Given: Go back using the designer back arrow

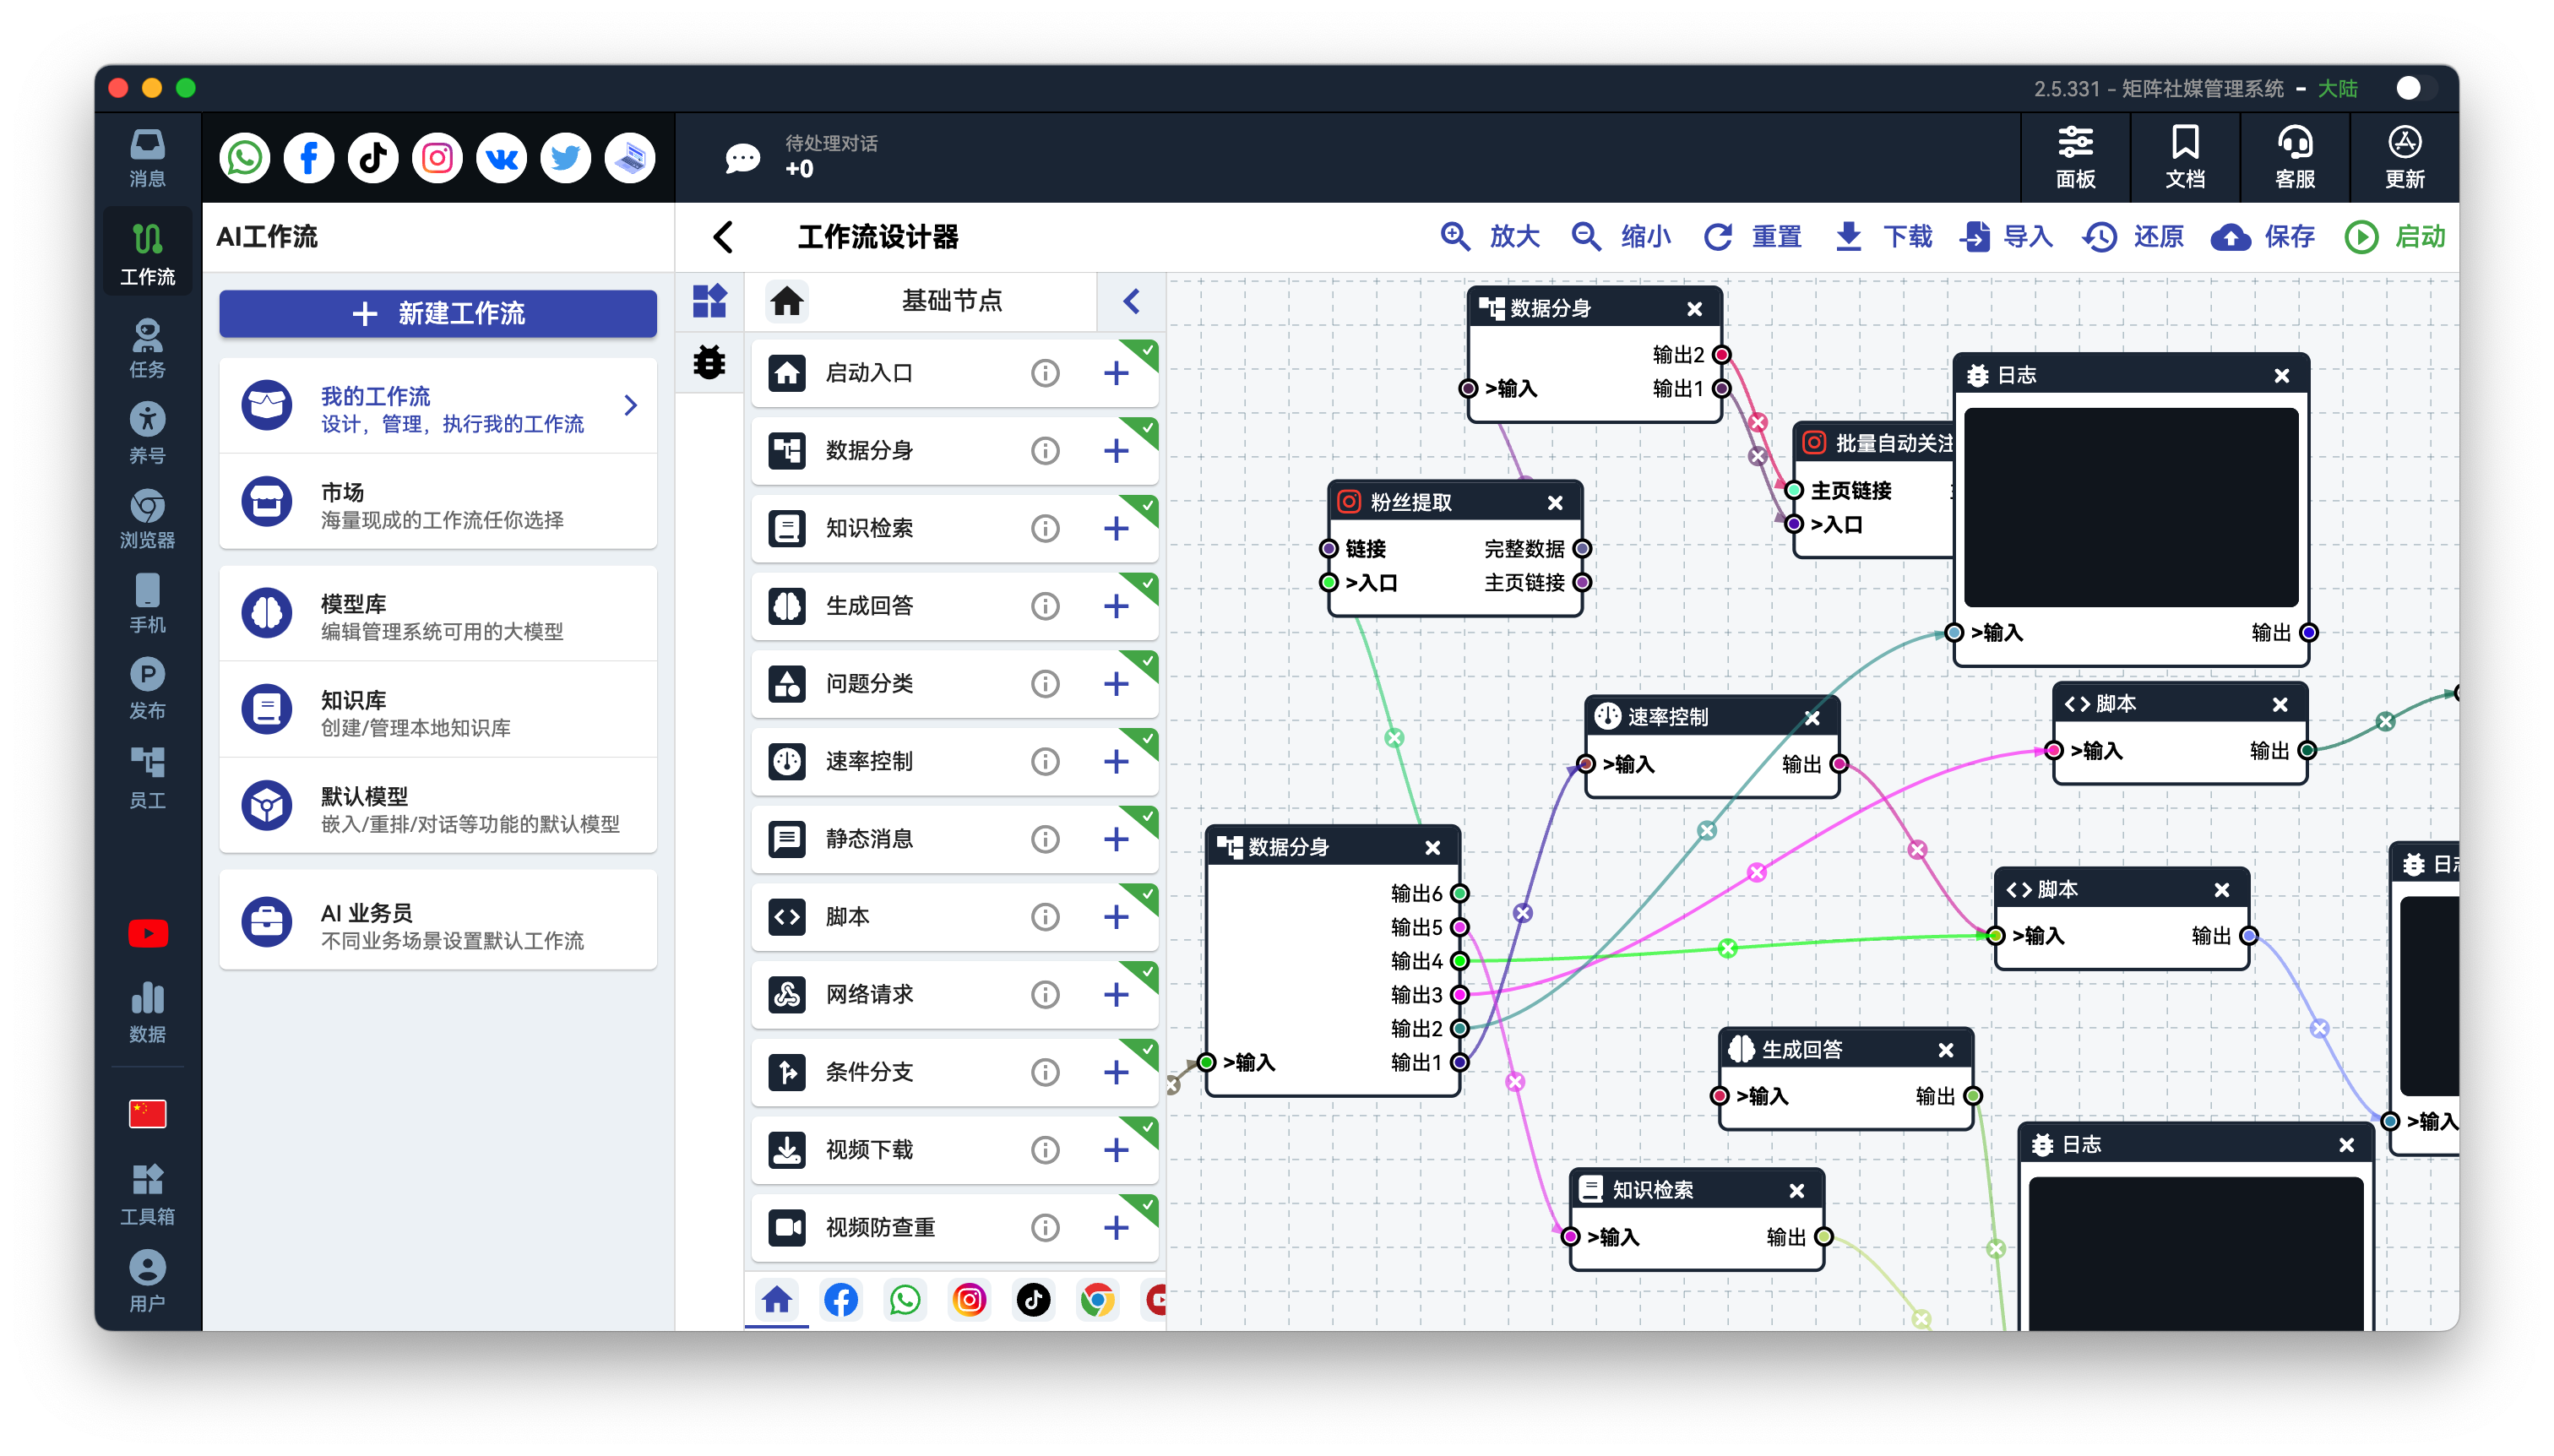Looking at the screenshot, I should (x=723, y=237).
